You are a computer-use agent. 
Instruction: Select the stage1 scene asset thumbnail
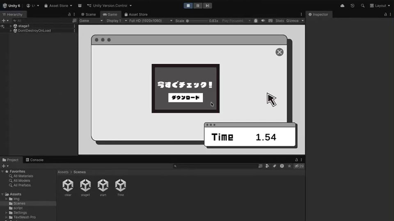[85, 185]
